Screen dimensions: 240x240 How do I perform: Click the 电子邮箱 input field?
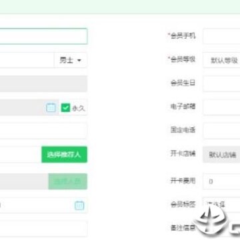coord(221,107)
